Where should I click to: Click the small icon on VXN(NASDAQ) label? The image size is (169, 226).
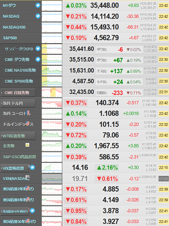[27, 177]
